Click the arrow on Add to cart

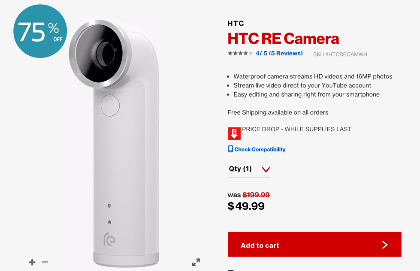click(385, 245)
